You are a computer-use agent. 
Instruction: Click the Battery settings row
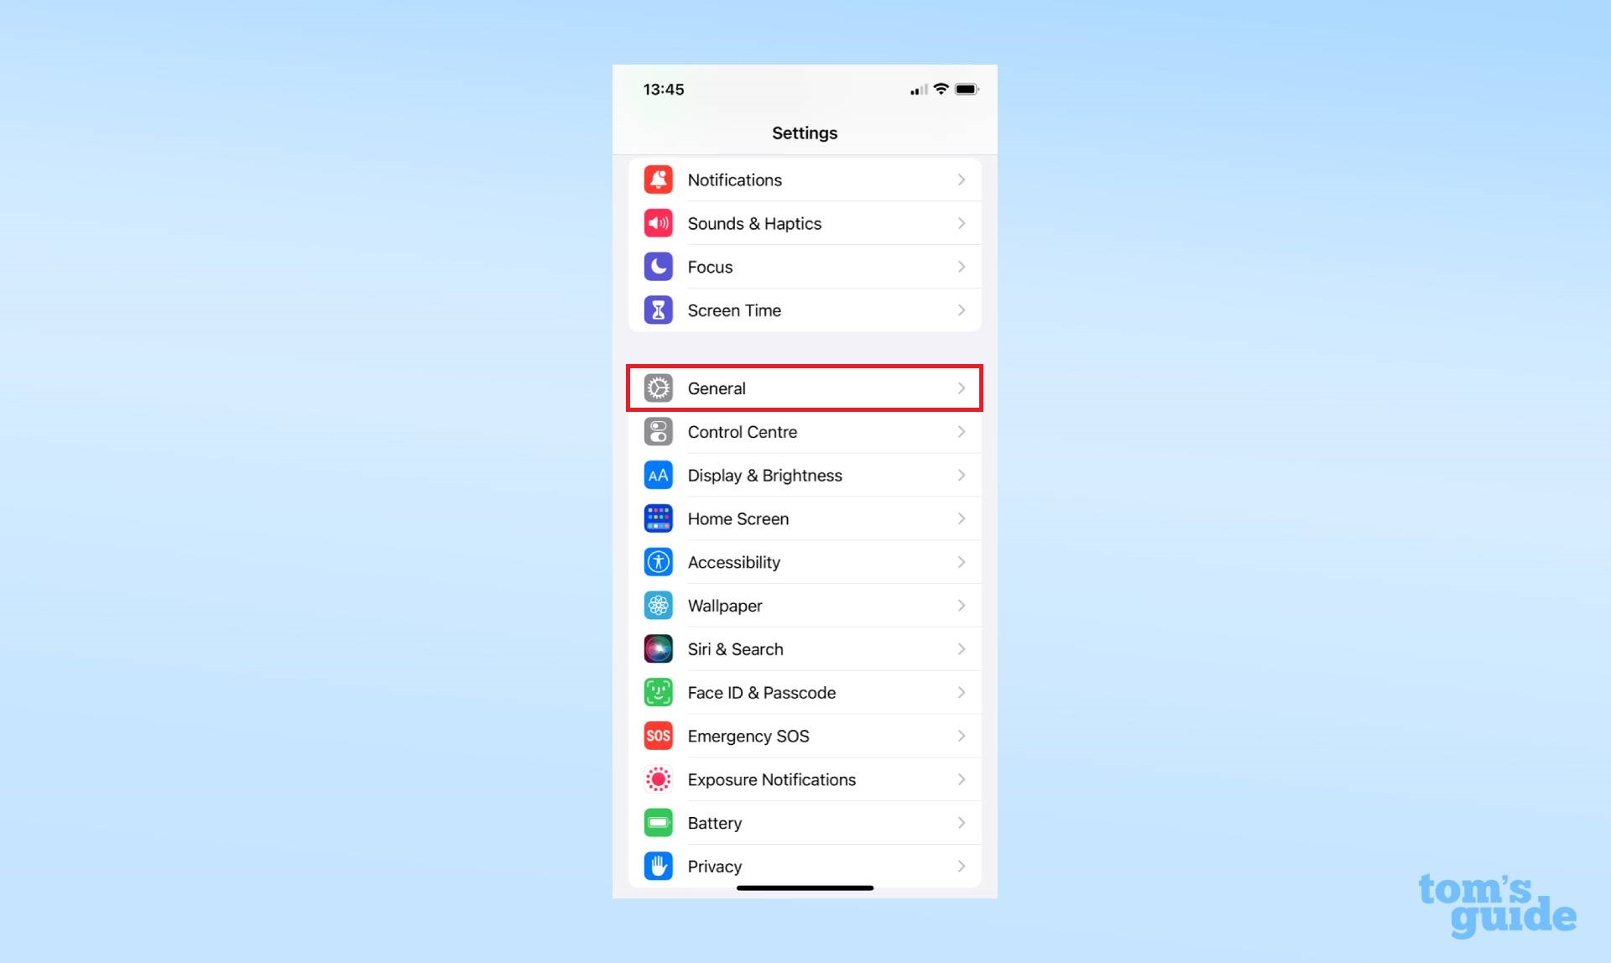(805, 822)
